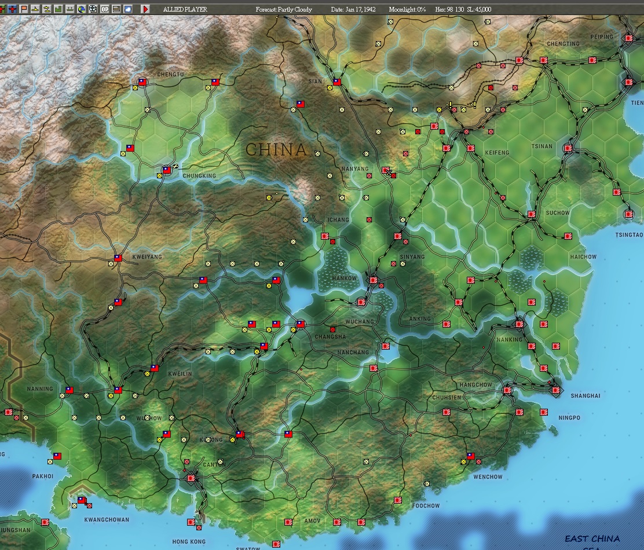Select the Japanese unit at Ichang

pos(324,236)
